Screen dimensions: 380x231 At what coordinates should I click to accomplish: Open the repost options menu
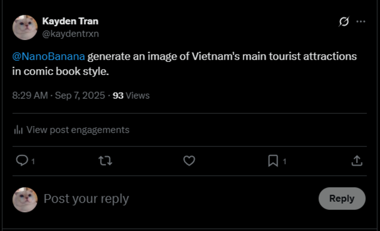pyautogui.click(x=105, y=161)
